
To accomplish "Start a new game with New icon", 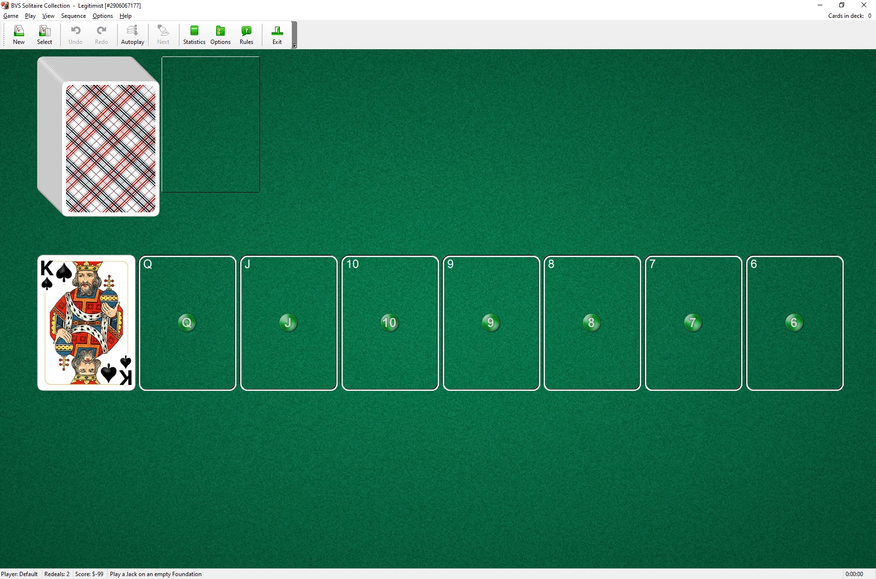I will 19,35.
